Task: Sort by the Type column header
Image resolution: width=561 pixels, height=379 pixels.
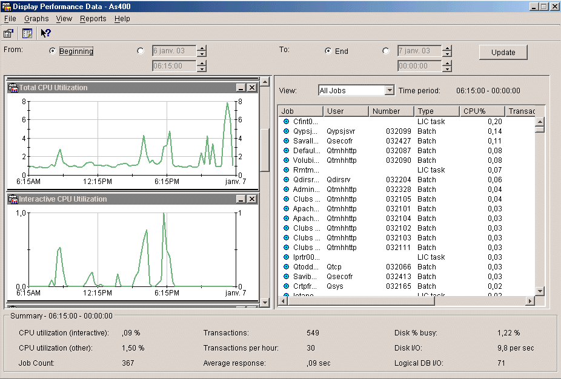Action: (x=437, y=111)
